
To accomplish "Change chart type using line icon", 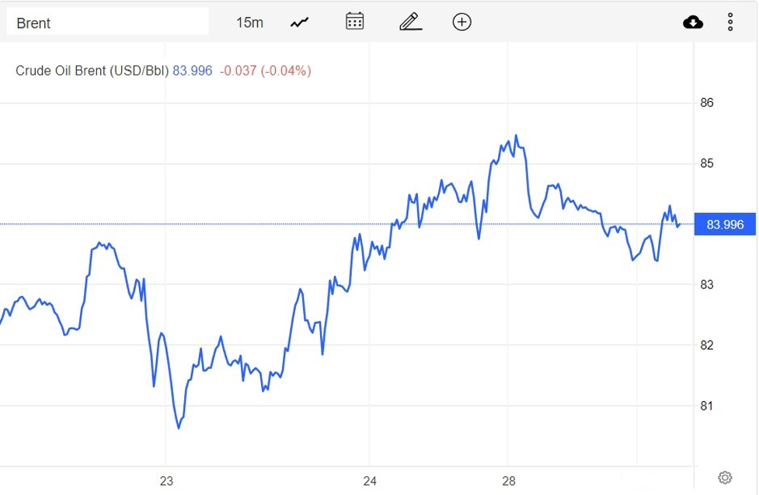I will point(299,23).
